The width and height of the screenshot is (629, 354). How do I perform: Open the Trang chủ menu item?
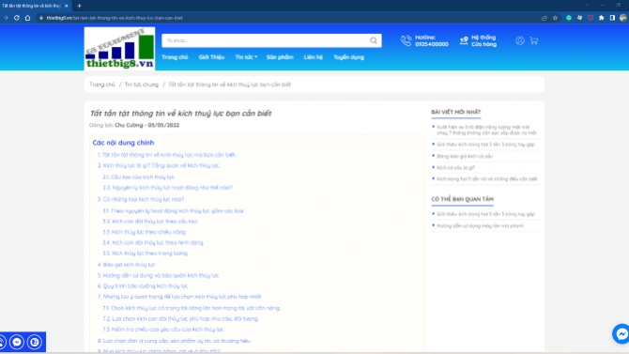click(175, 57)
